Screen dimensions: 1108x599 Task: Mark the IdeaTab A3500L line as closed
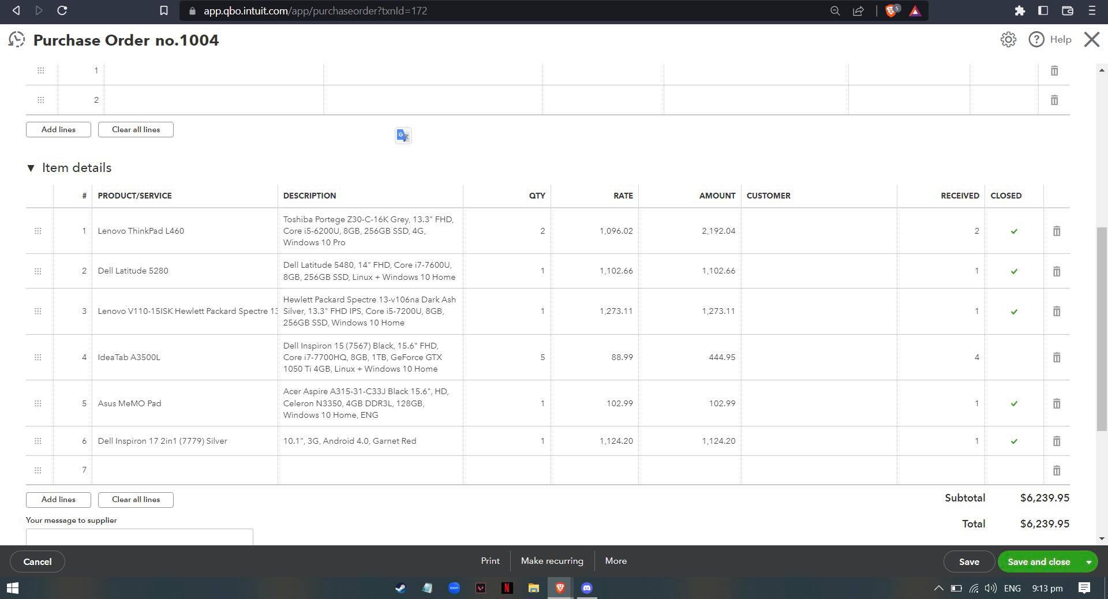point(1014,357)
